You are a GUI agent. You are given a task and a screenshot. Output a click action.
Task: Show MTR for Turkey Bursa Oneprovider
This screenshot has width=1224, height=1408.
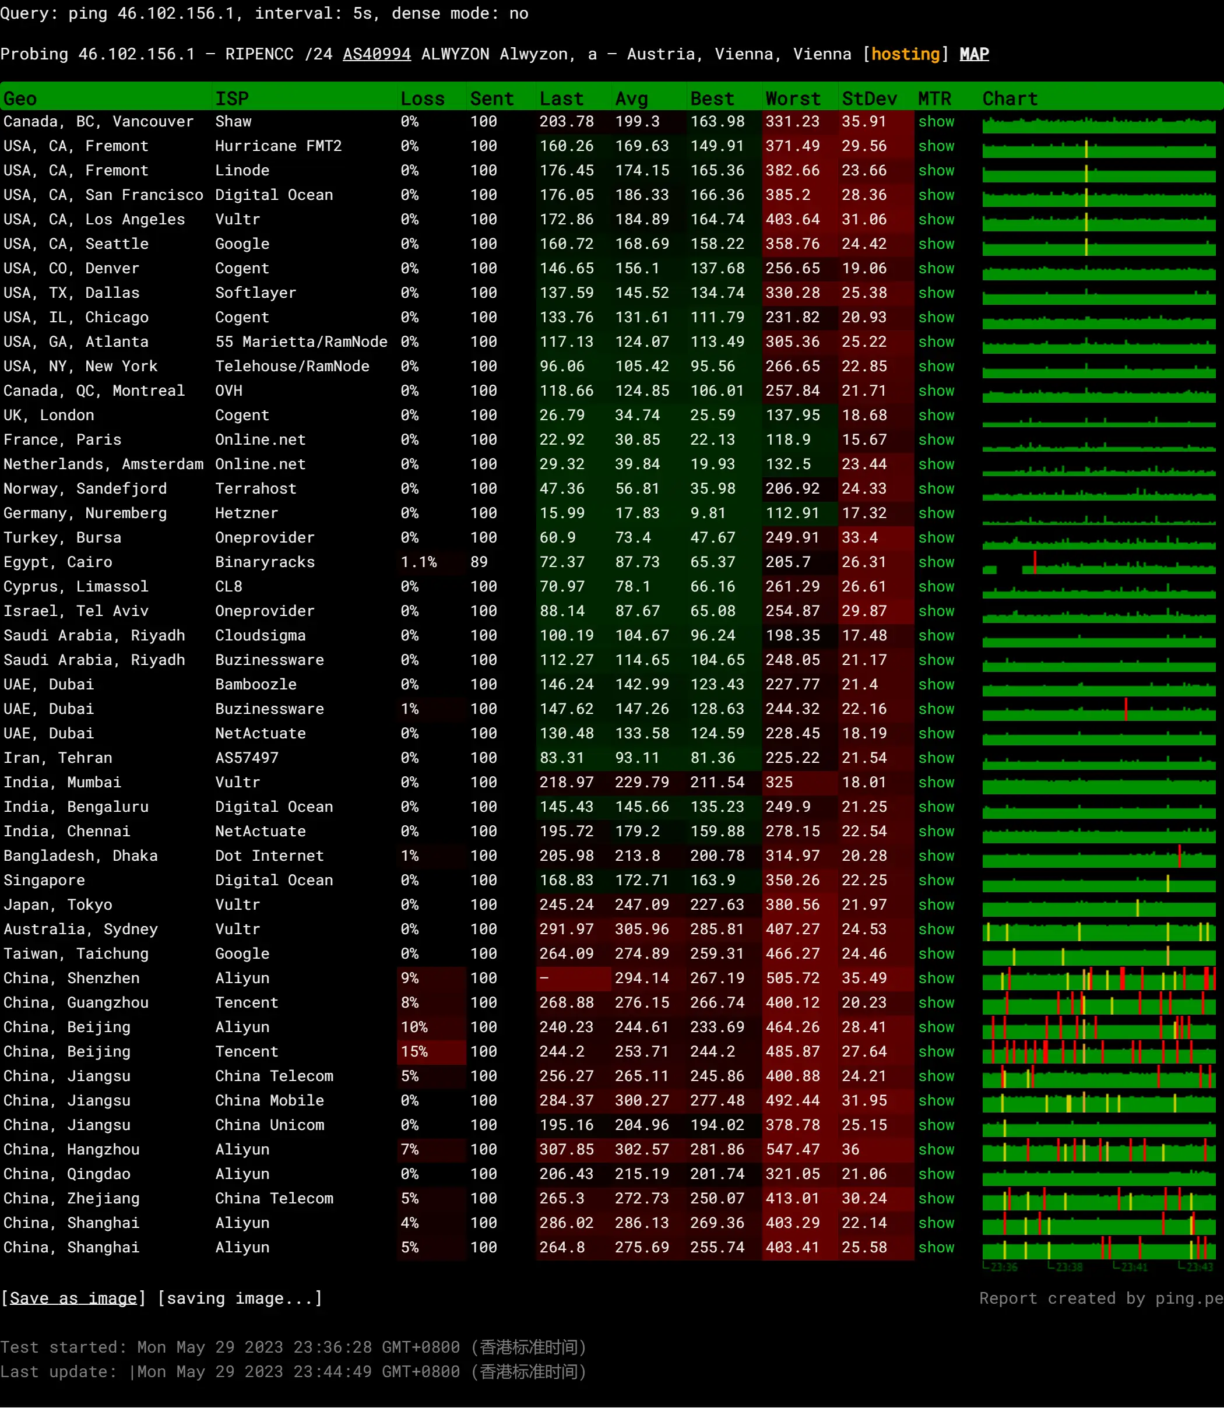935,538
